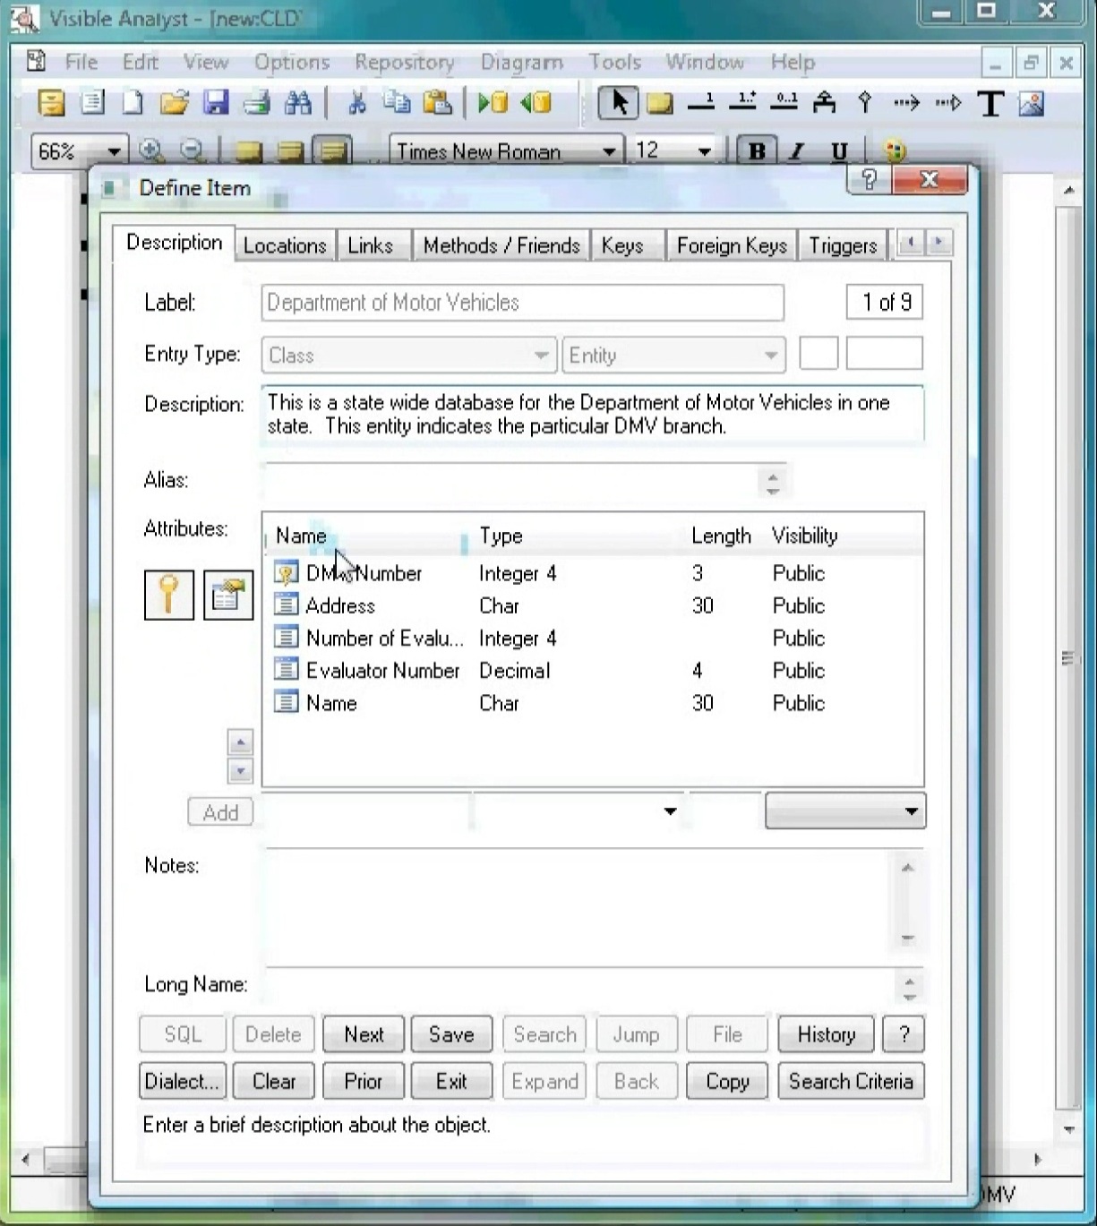Image resolution: width=1097 pixels, height=1226 pixels.
Task: Click the Save diskette toolbar icon
Action: (x=216, y=103)
